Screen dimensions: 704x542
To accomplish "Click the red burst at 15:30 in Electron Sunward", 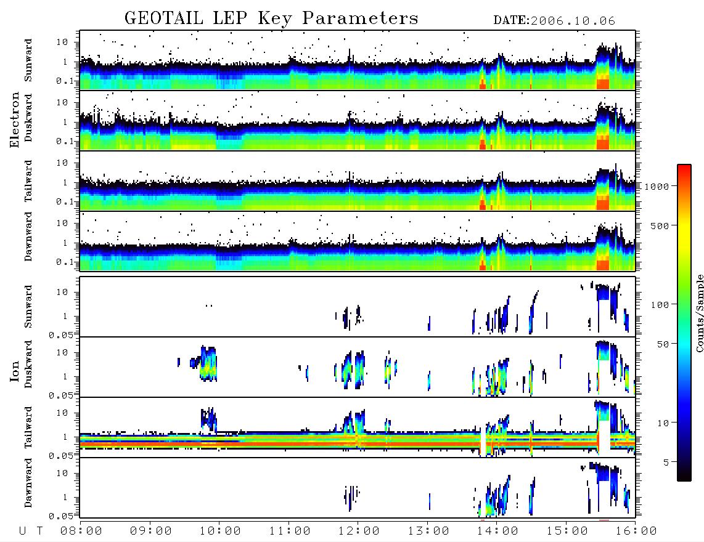I will tap(603, 84).
